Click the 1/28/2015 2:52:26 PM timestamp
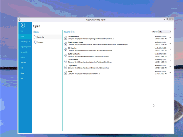 point(161,39)
